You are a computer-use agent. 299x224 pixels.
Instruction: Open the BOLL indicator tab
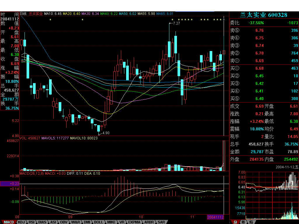tap(98, 222)
